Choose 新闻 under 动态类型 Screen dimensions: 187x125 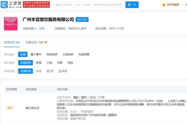click(39, 63)
